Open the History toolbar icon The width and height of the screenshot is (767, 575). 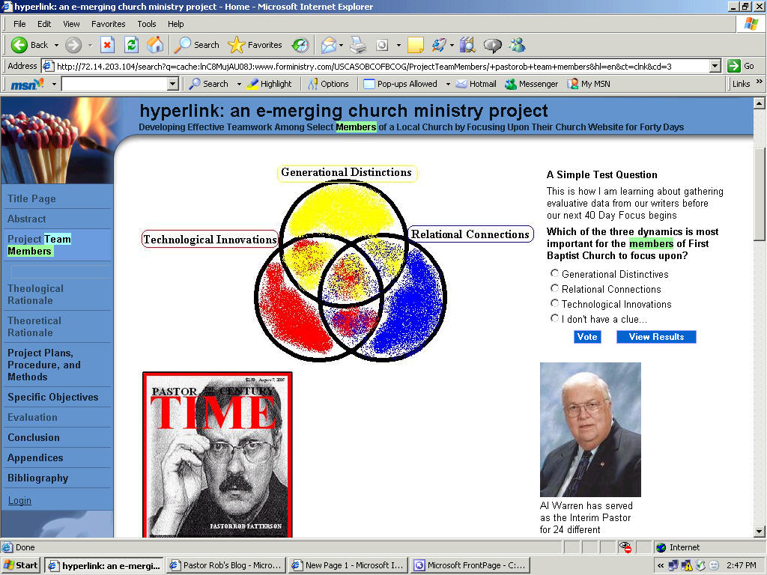[x=300, y=45]
